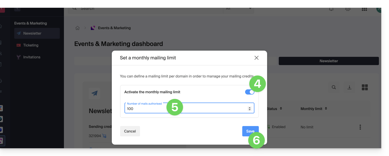
Task: Switch to grid view layout icon
Action: [x=365, y=87]
